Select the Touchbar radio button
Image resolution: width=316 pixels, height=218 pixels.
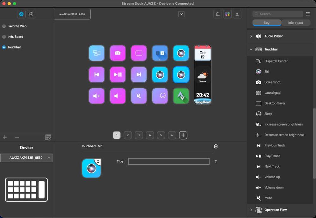[x=4, y=47]
